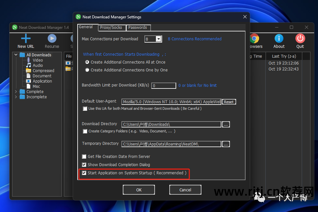Screen dimensions: 318x212
Task: Uncheck Start Application on System Startup
Action: (x=84, y=173)
